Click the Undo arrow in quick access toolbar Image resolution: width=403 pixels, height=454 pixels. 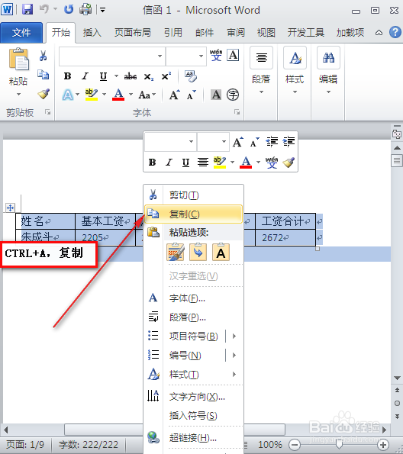(44, 9)
